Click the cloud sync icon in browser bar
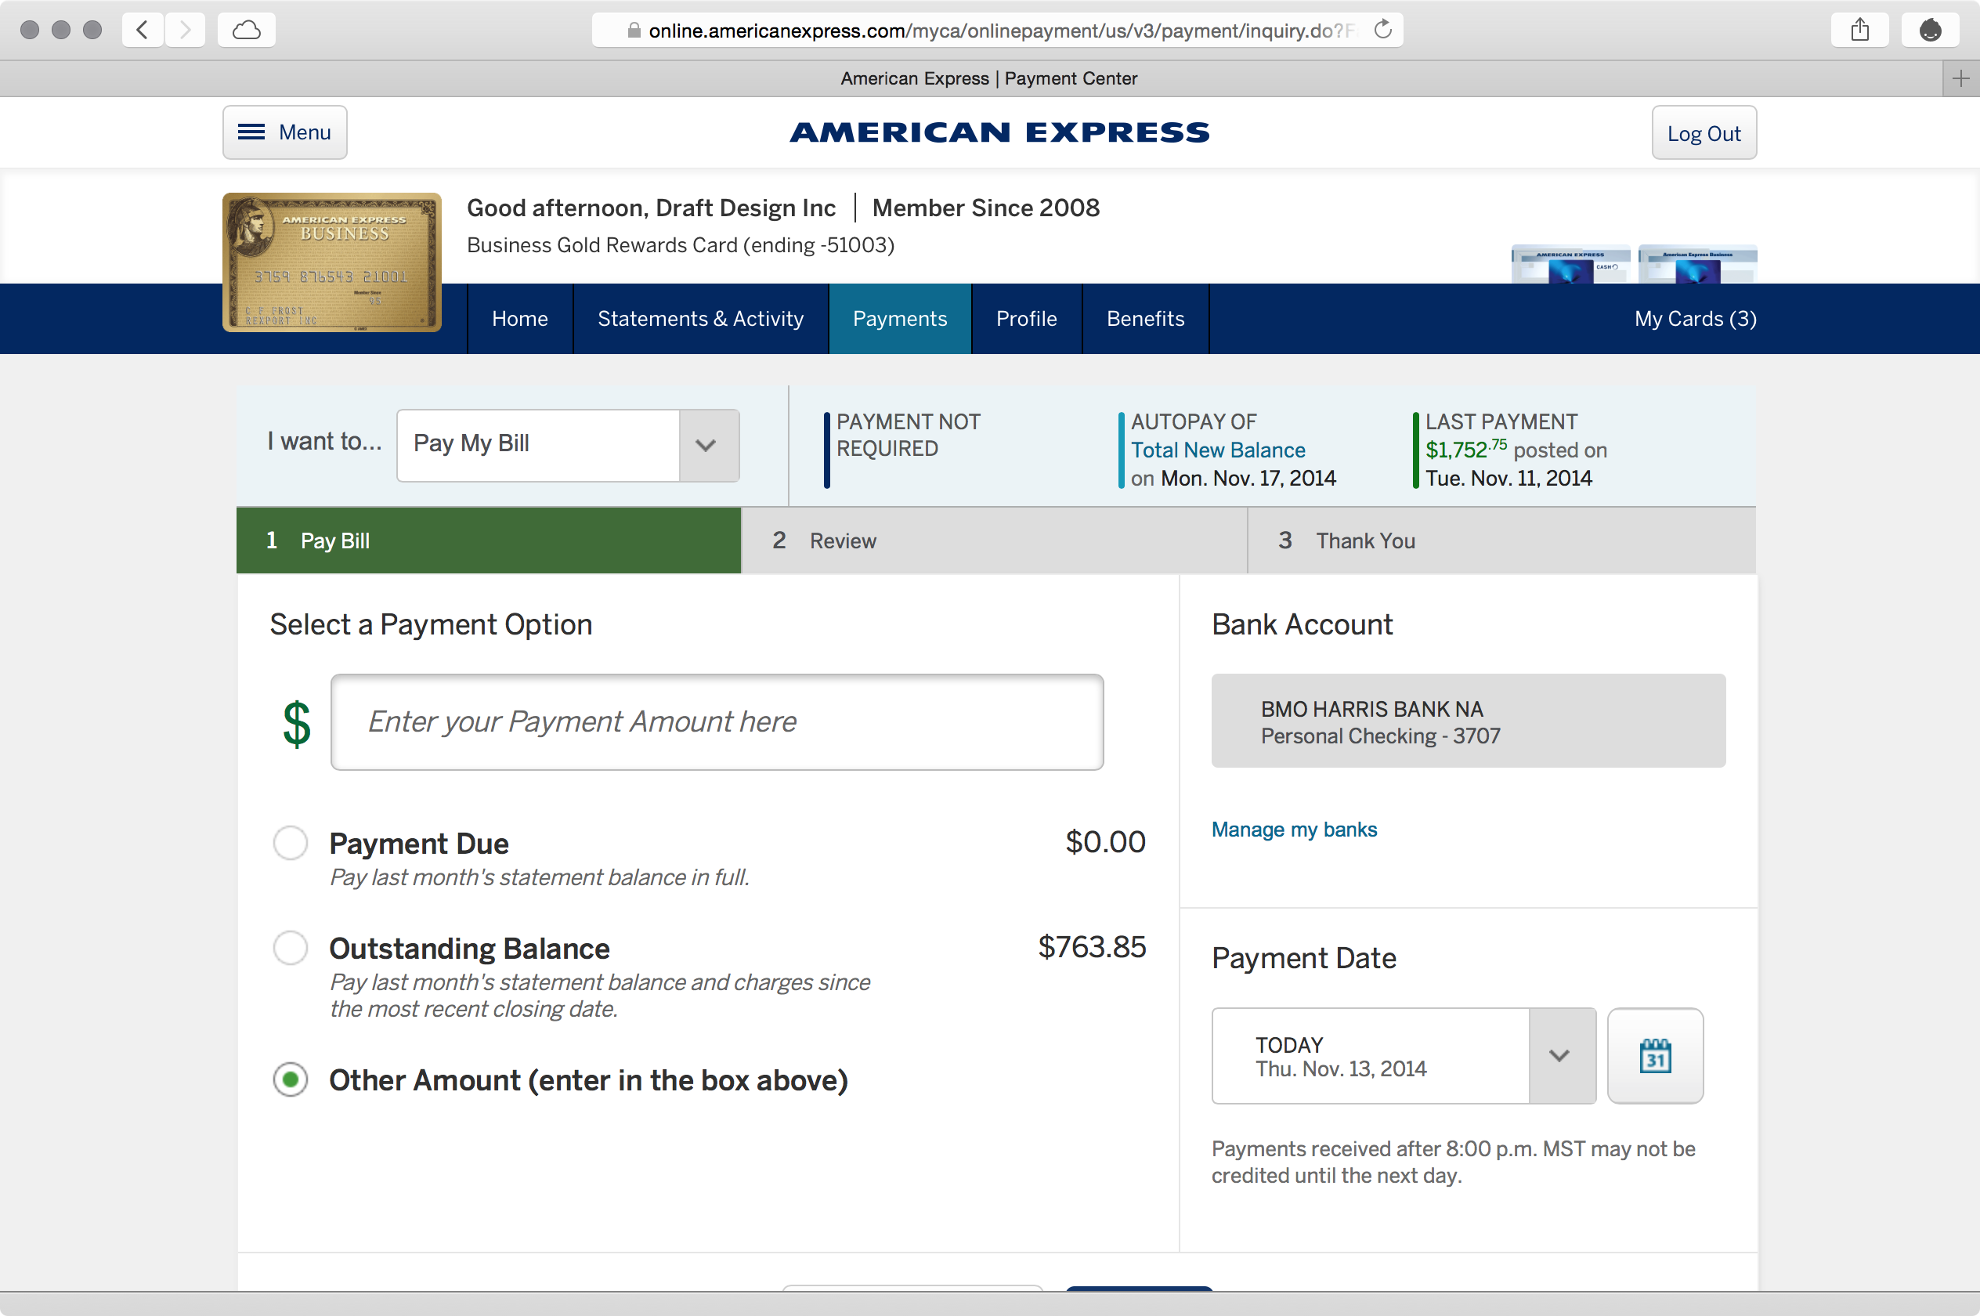1980x1316 pixels. [244, 28]
